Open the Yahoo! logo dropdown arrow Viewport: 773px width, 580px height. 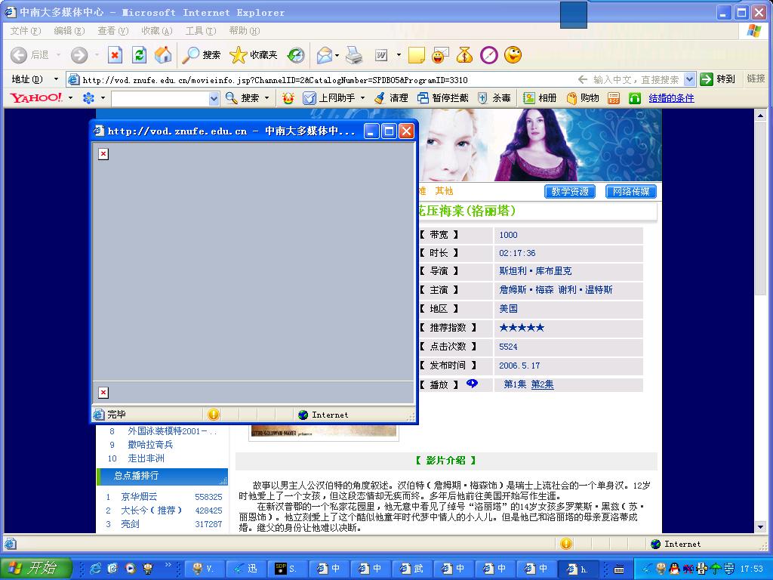coord(70,98)
